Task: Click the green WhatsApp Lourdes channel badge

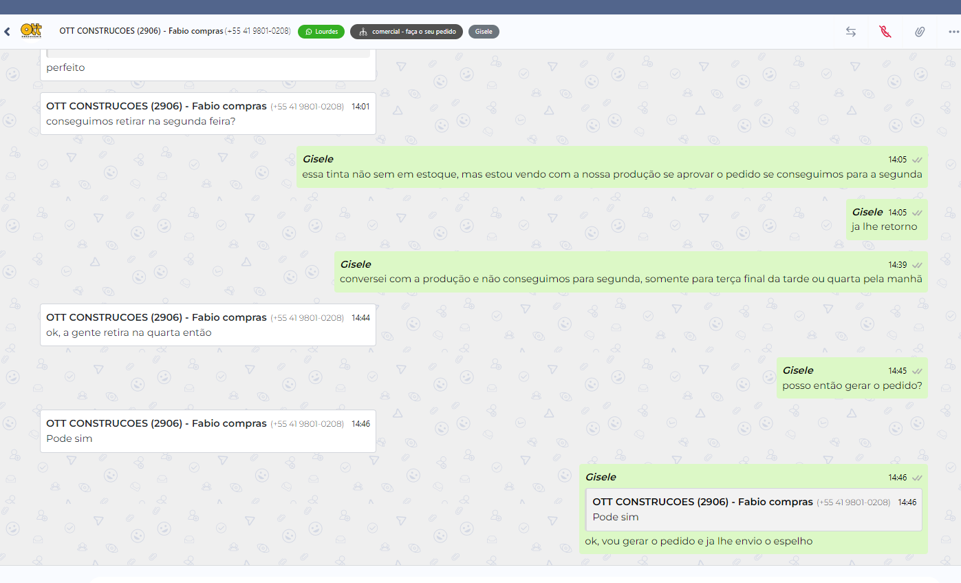Action: [x=321, y=32]
